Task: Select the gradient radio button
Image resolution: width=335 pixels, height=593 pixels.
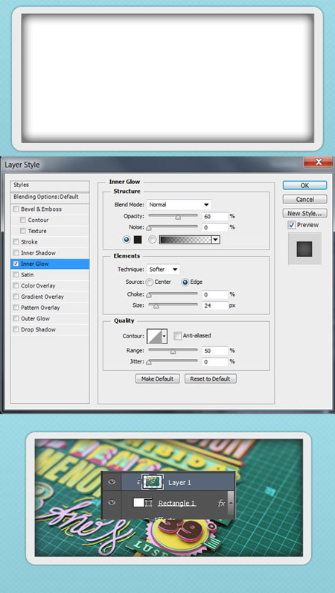Action: click(153, 239)
